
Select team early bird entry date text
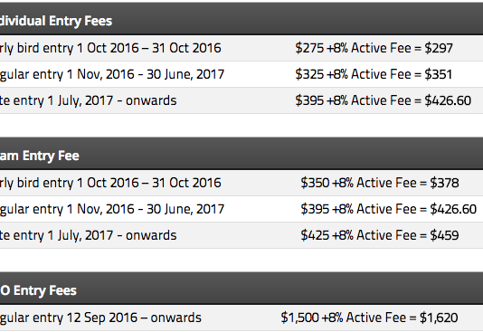pos(110,183)
